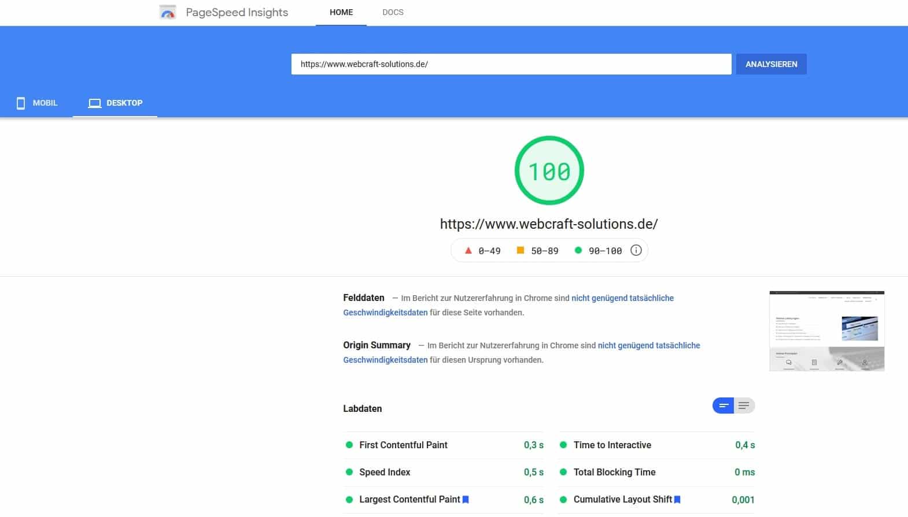The width and height of the screenshot is (908, 517).
Task: Click the Largest Contentful Paint bookmark icon
Action: [466, 500]
